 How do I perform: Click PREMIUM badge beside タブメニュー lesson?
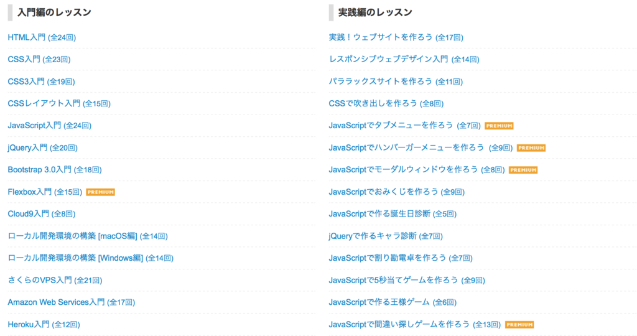(x=500, y=126)
